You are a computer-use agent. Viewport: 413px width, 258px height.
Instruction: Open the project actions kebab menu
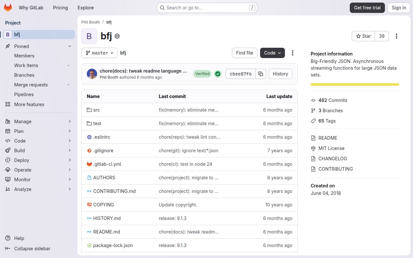click(x=397, y=36)
